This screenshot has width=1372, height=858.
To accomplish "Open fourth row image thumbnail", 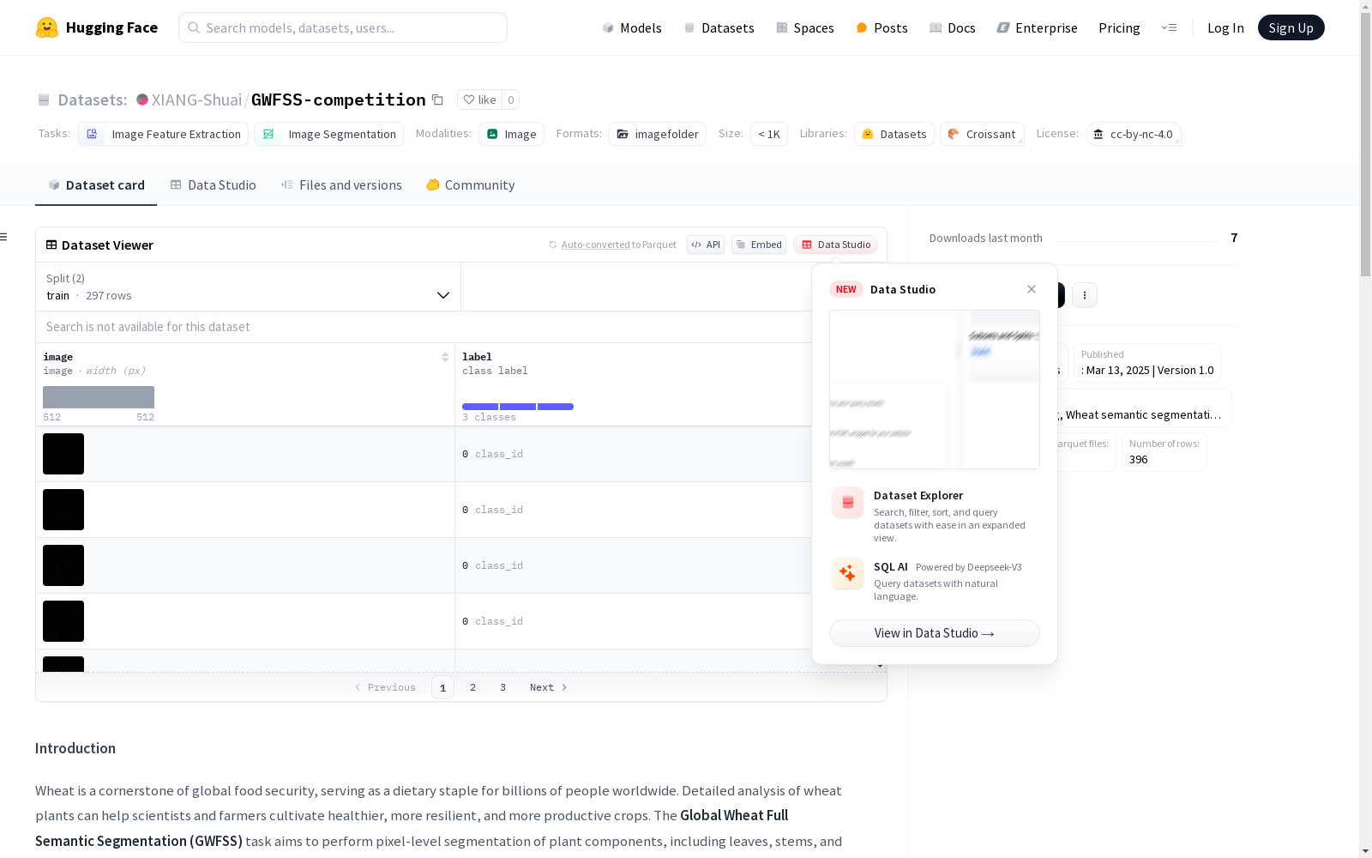I will (63, 621).
